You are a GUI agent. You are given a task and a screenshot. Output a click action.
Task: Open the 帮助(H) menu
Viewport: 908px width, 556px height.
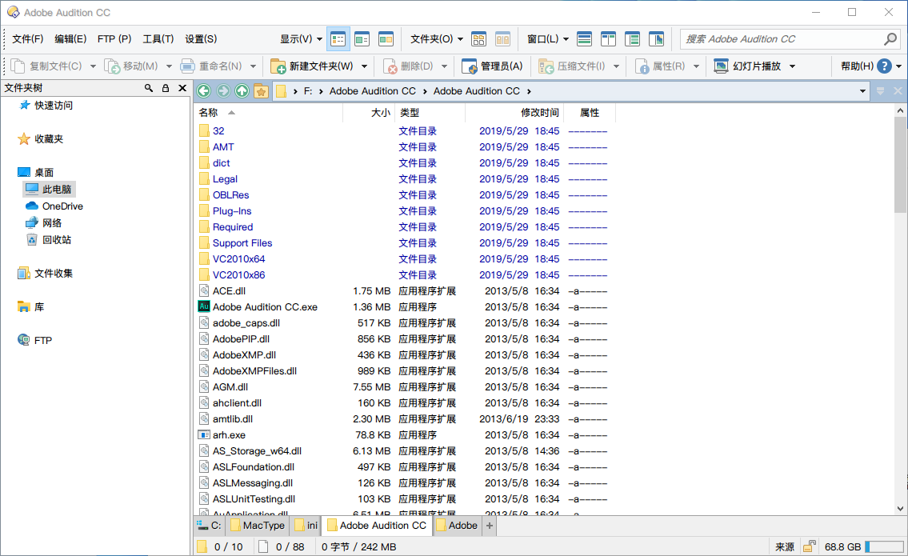click(857, 66)
